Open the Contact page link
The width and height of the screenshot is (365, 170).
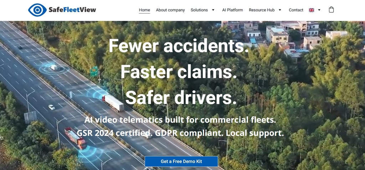pyautogui.click(x=296, y=10)
